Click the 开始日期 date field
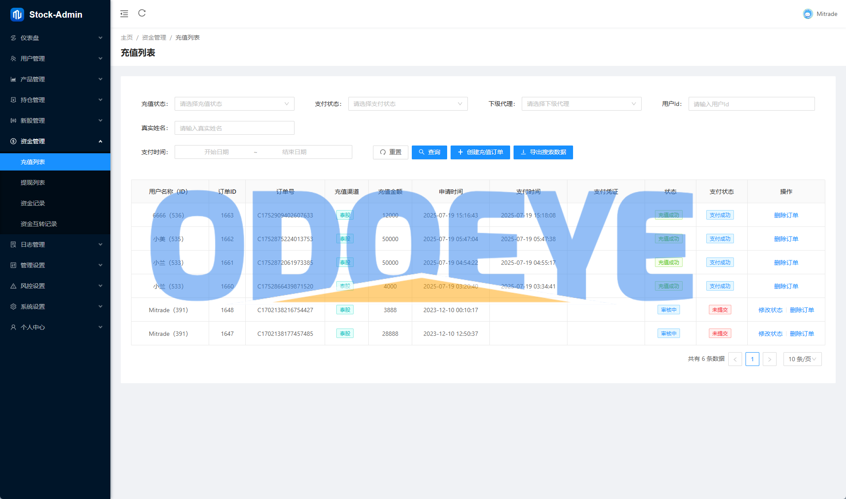Image resolution: width=846 pixels, height=499 pixels. (x=216, y=152)
